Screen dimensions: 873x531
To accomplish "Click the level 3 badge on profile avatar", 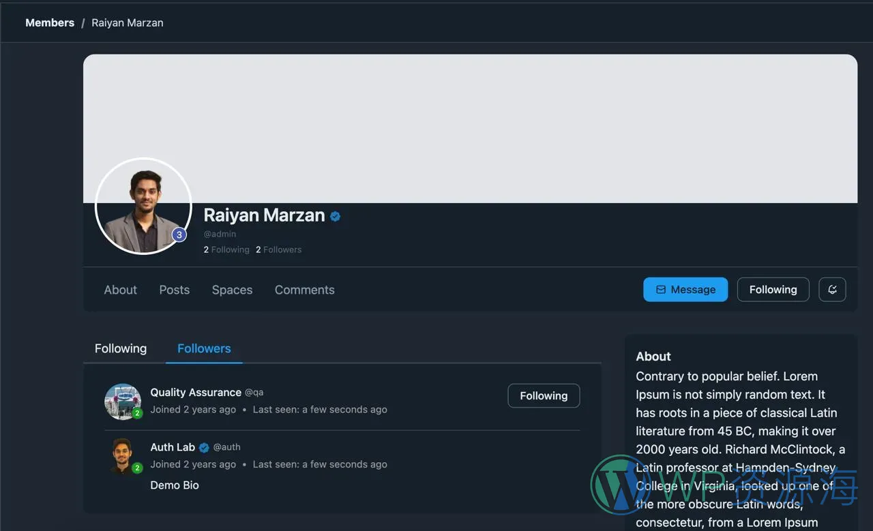I will point(179,235).
